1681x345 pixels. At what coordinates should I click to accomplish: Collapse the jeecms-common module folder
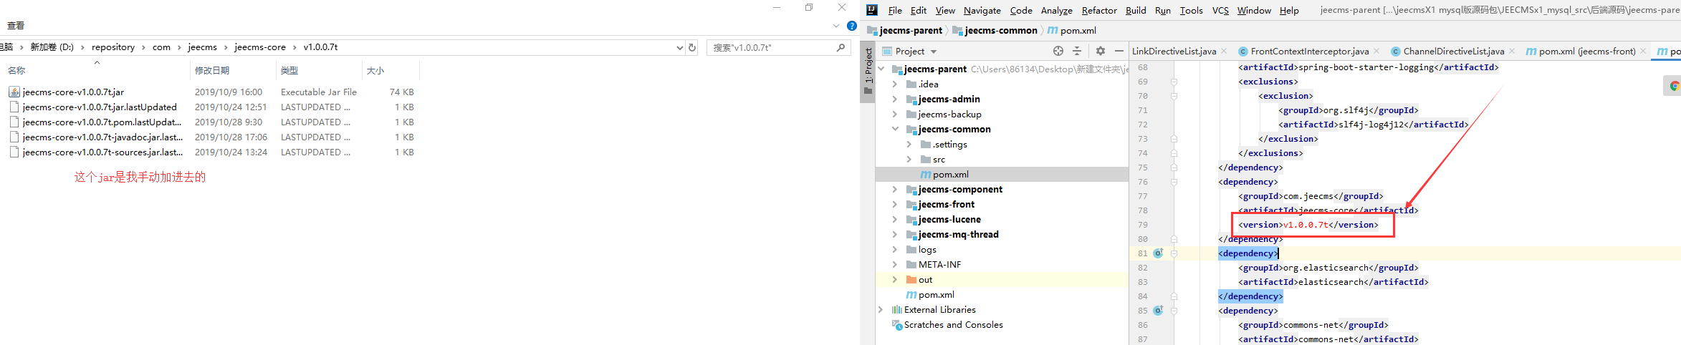click(x=894, y=130)
